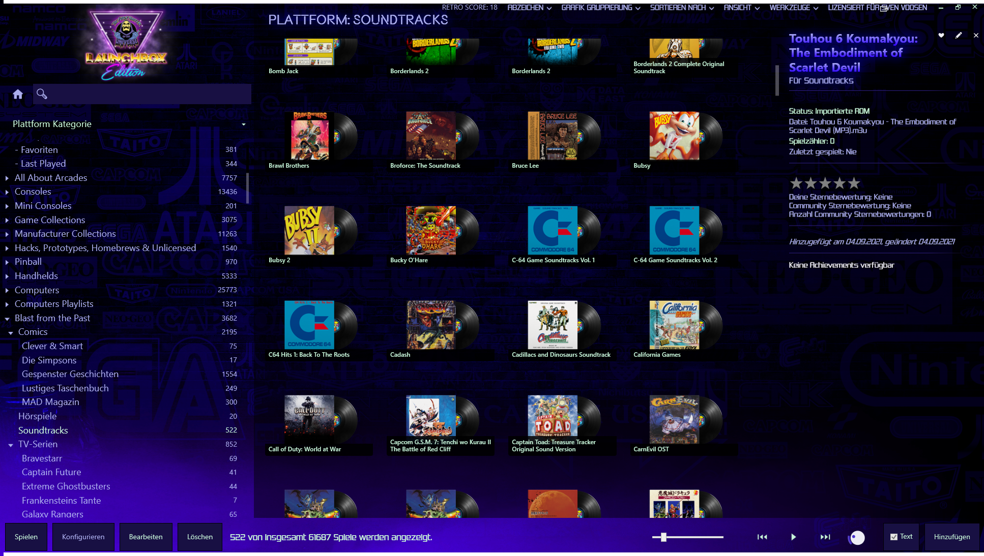Skip to previous track

tap(762, 537)
